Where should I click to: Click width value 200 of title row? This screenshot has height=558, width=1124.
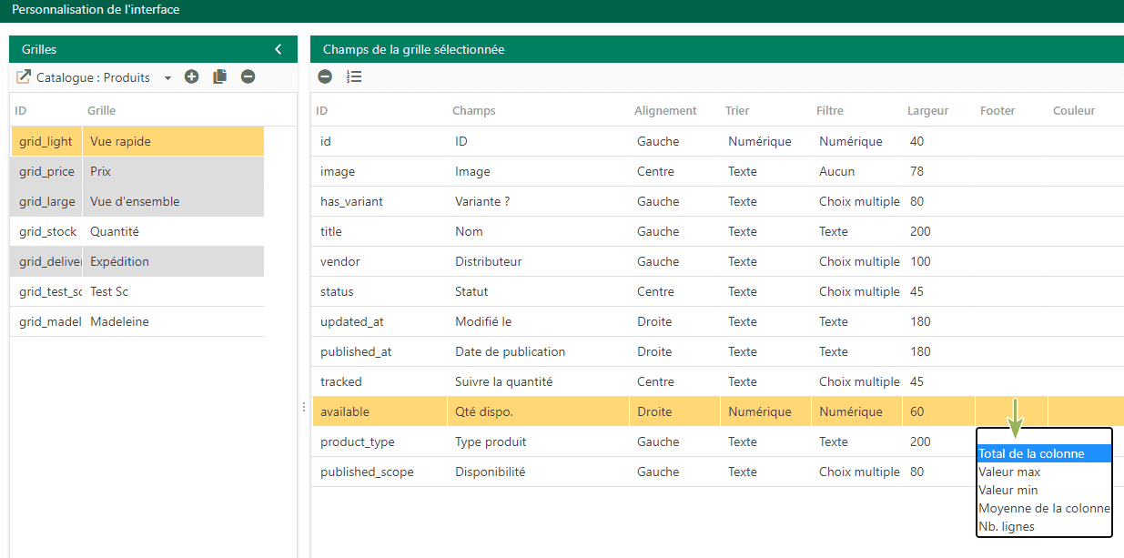click(x=920, y=231)
